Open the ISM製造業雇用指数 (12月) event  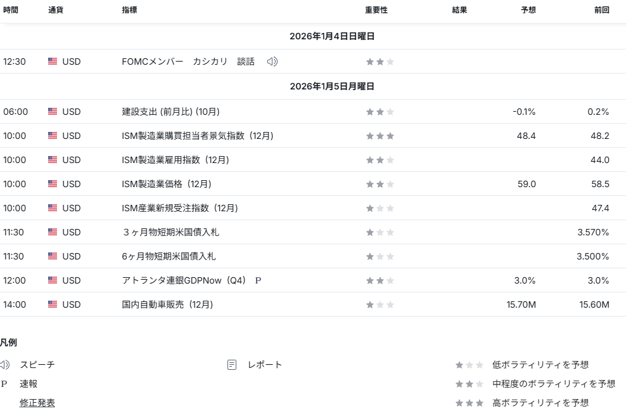175,160
